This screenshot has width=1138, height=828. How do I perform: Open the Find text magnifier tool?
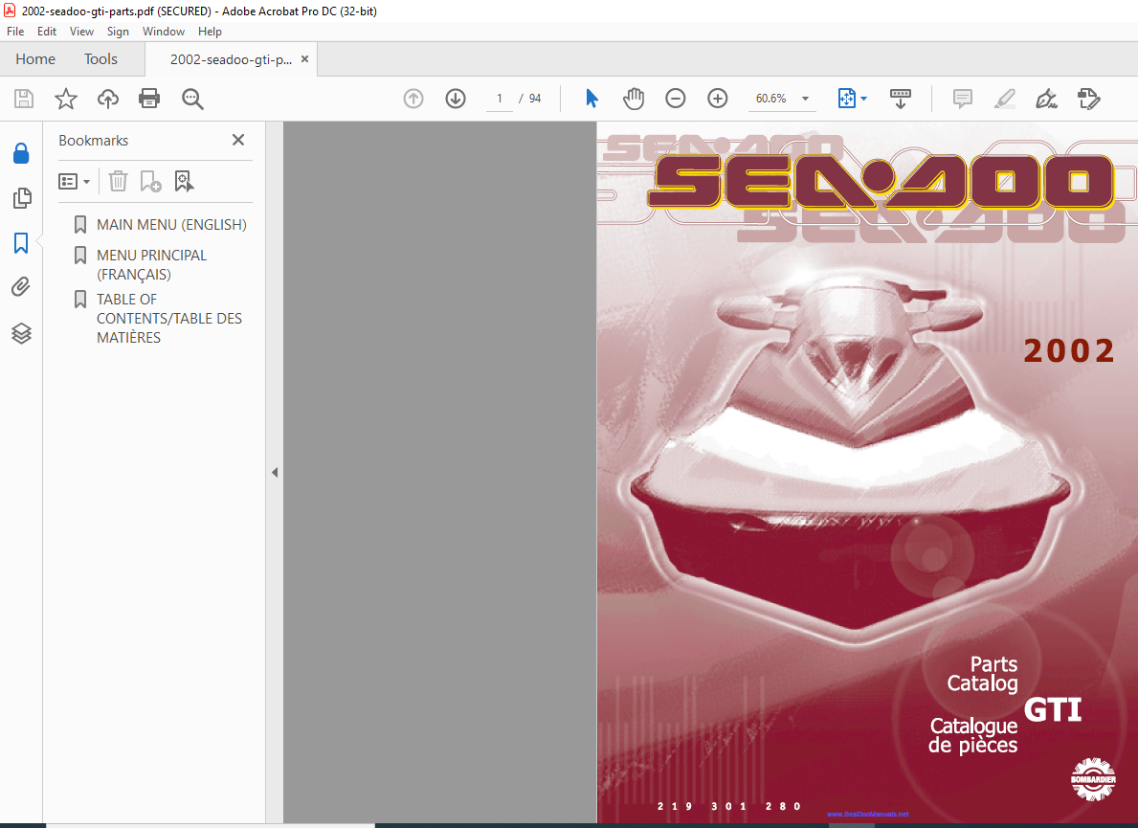point(192,99)
